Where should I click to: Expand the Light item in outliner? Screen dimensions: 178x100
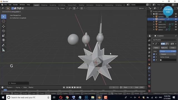154,22
